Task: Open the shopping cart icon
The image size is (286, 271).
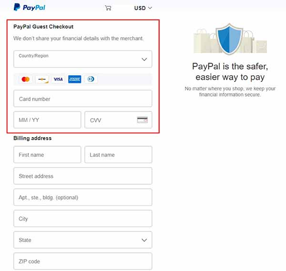Action: 108,8
